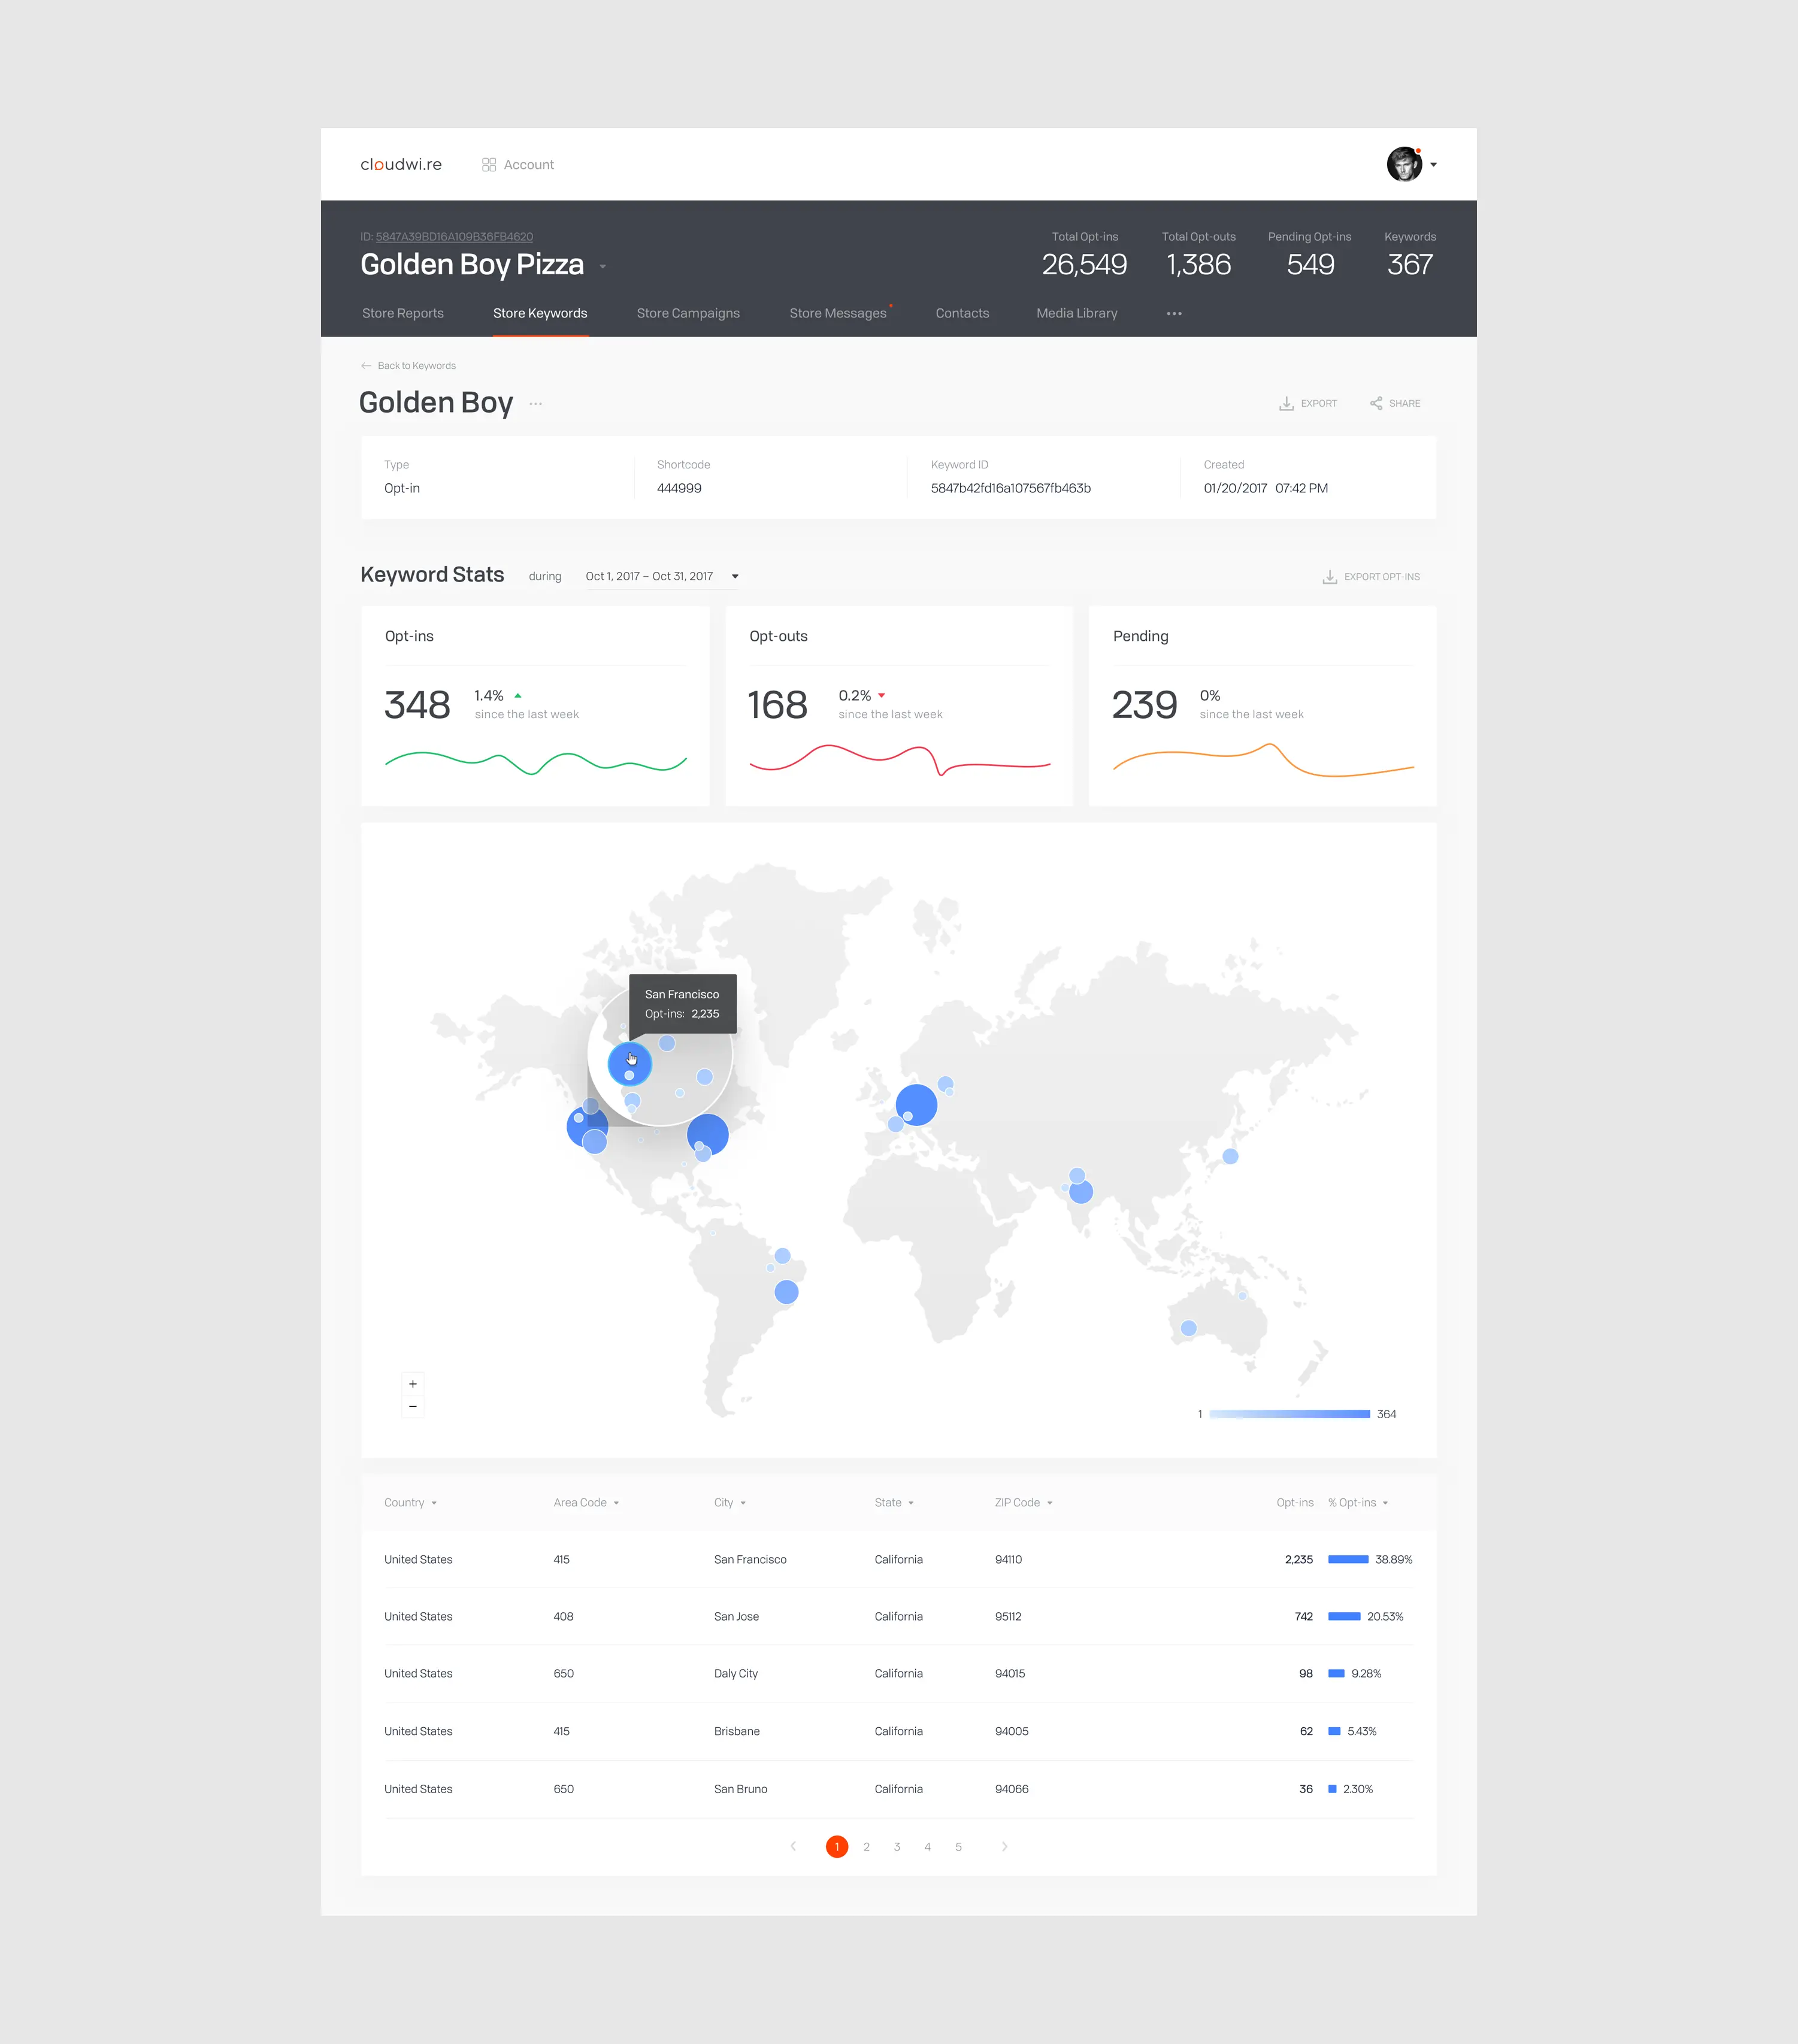Click the store ID link
This screenshot has height=2044, width=1798.
tap(454, 237)
